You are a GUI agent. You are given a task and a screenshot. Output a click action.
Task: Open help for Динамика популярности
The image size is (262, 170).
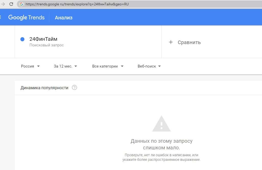pos(74,88)
